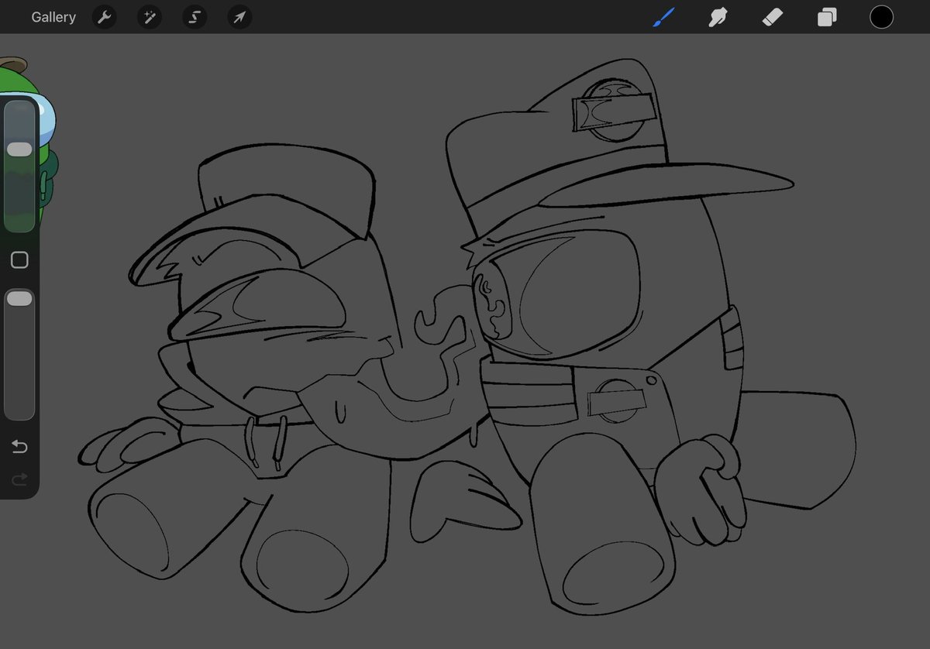Open the Gallery view
Image resolution: width=930 pixels, height=649 pixels.
[x=53, y=17]
